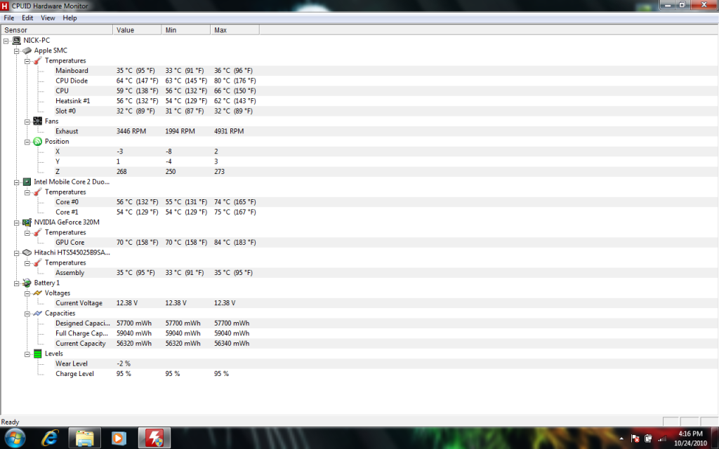Open Windows Media Player from taskbar
The image size is (719, 449).
pyautogui.click(x=119, y=438)
